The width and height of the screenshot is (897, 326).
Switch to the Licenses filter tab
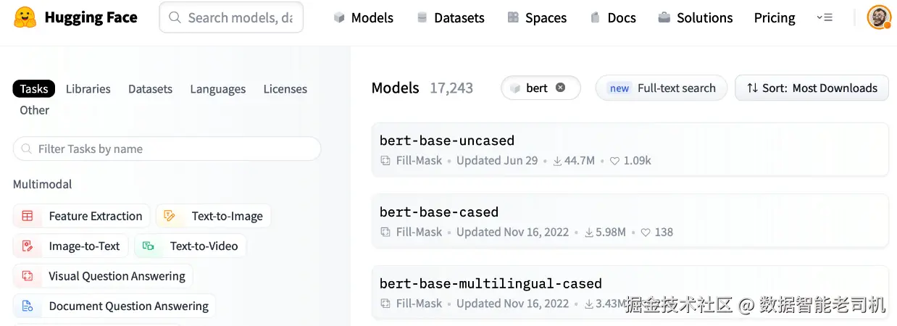point(285,89)
